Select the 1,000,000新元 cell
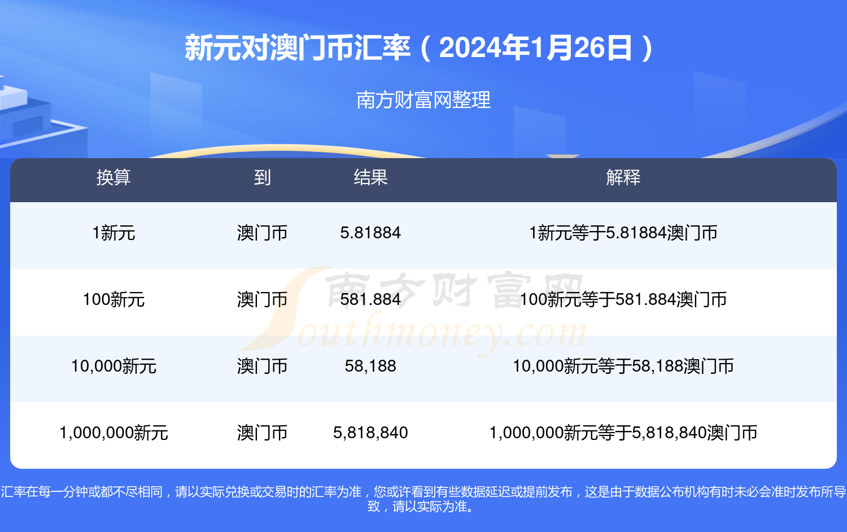The width and height of the screenshot is (847, 532). tap(113, 433)
